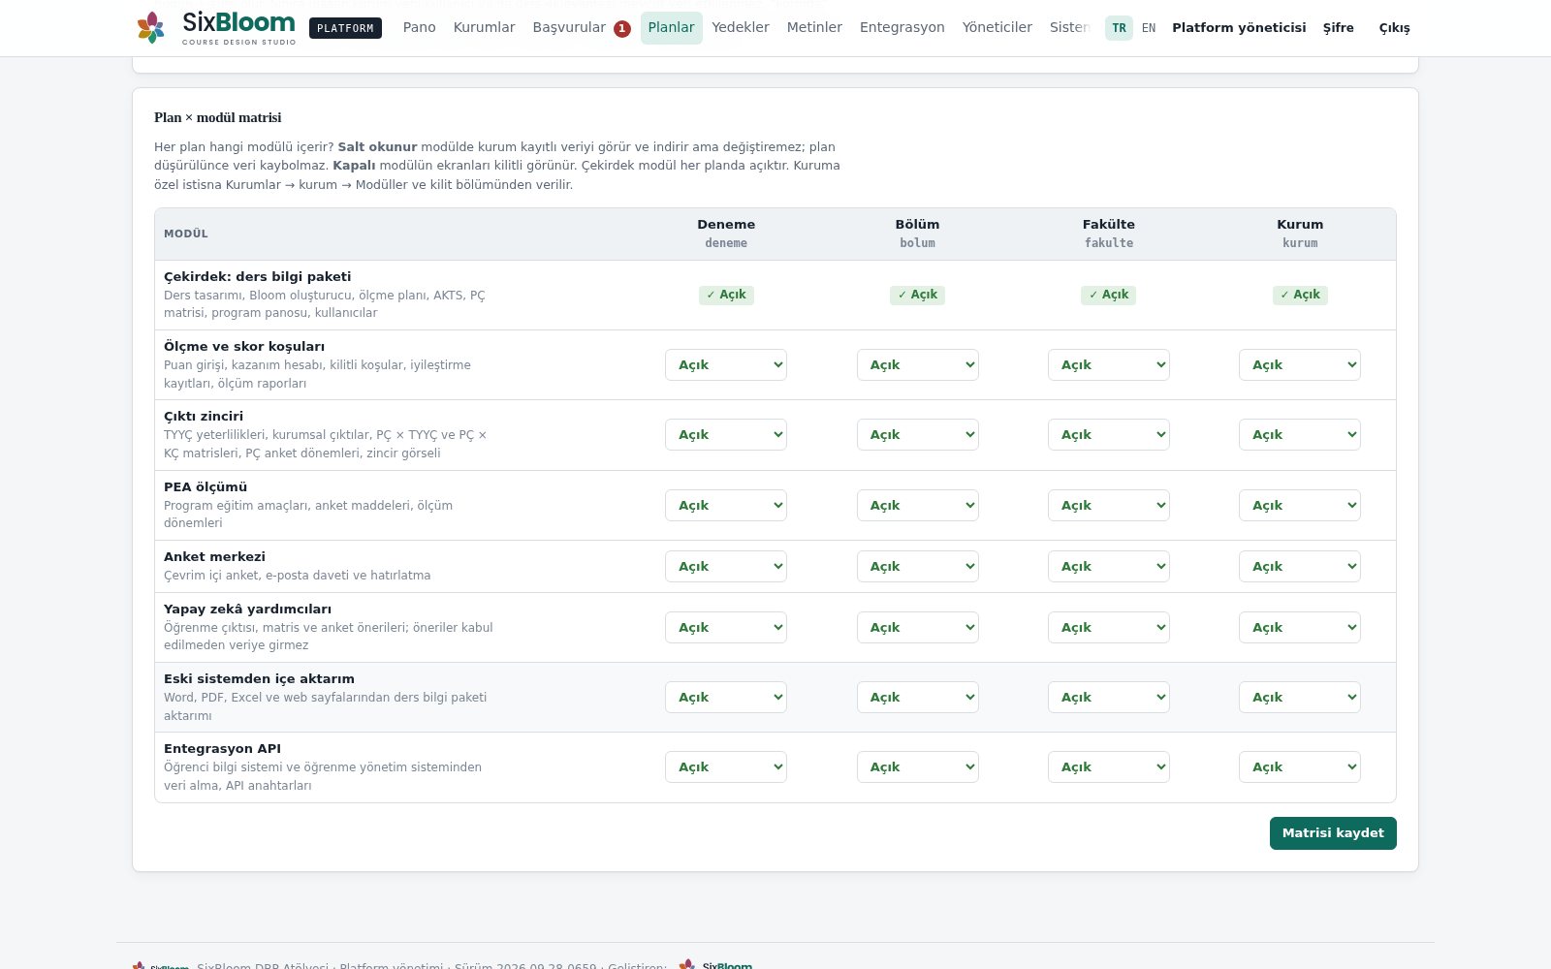Screen dimensions: 1551x969
Task: Open PEA ölçümü Deneme dropdown
Action: (726, 506)
